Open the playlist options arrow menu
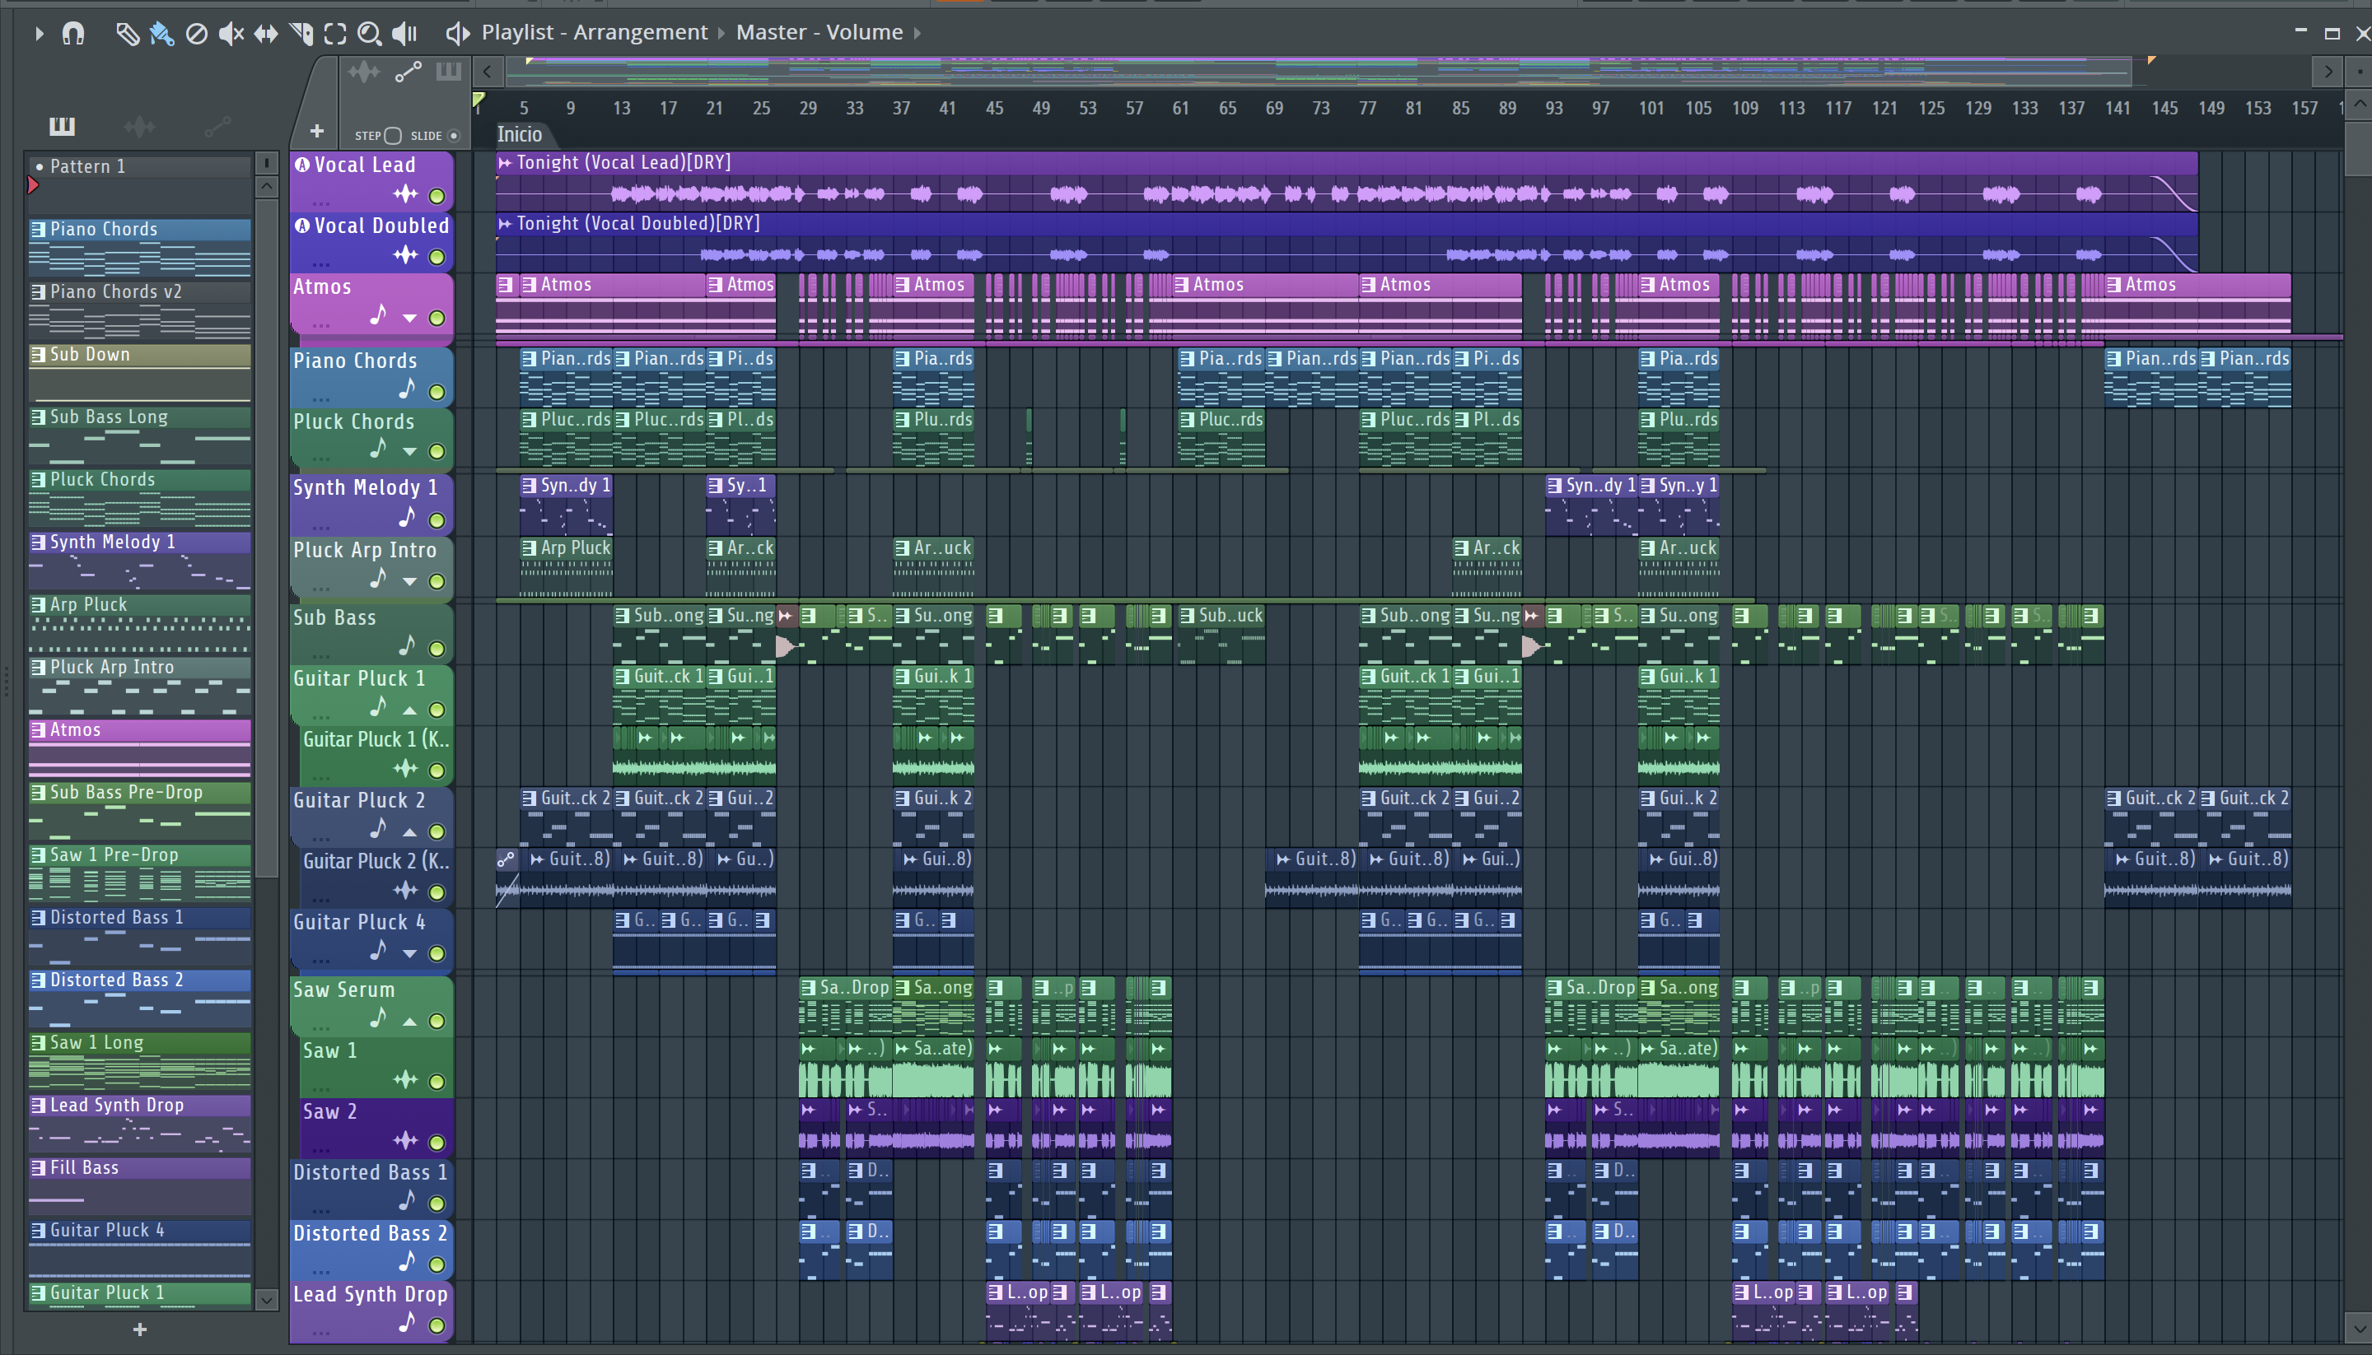This screenshot has width=2372, height=1355. (x=39, y=34)
